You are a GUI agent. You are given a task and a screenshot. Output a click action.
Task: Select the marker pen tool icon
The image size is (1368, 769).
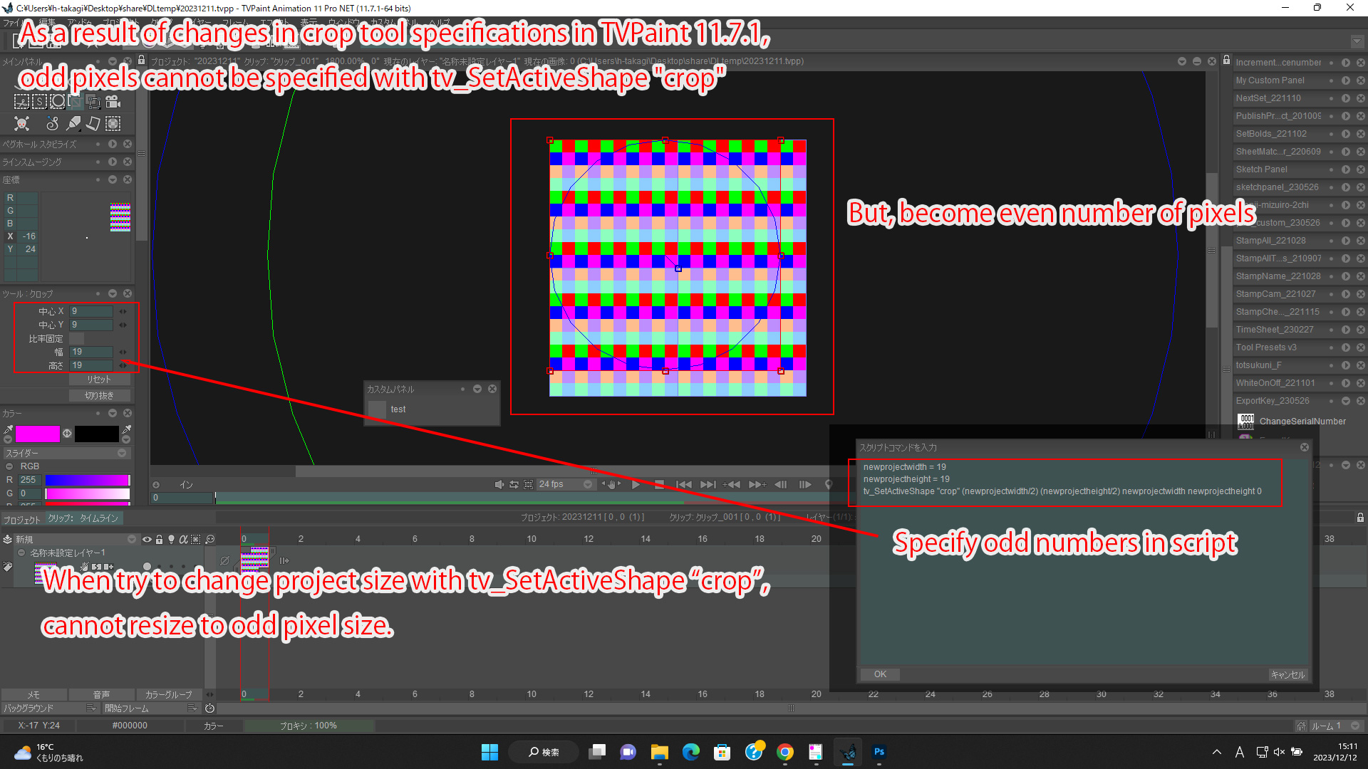[74, 124]
